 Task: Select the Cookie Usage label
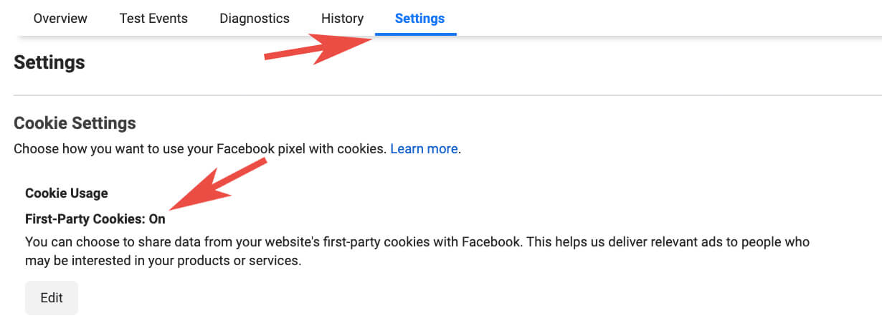(67, 193)
